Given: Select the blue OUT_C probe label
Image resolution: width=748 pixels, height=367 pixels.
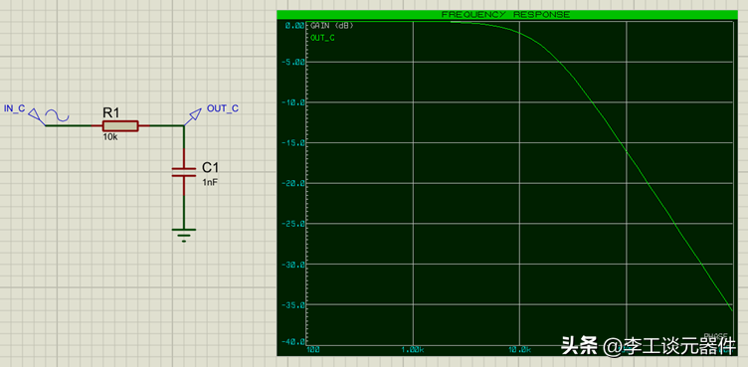Looking at the screenshot, I should tap(222, 108).
